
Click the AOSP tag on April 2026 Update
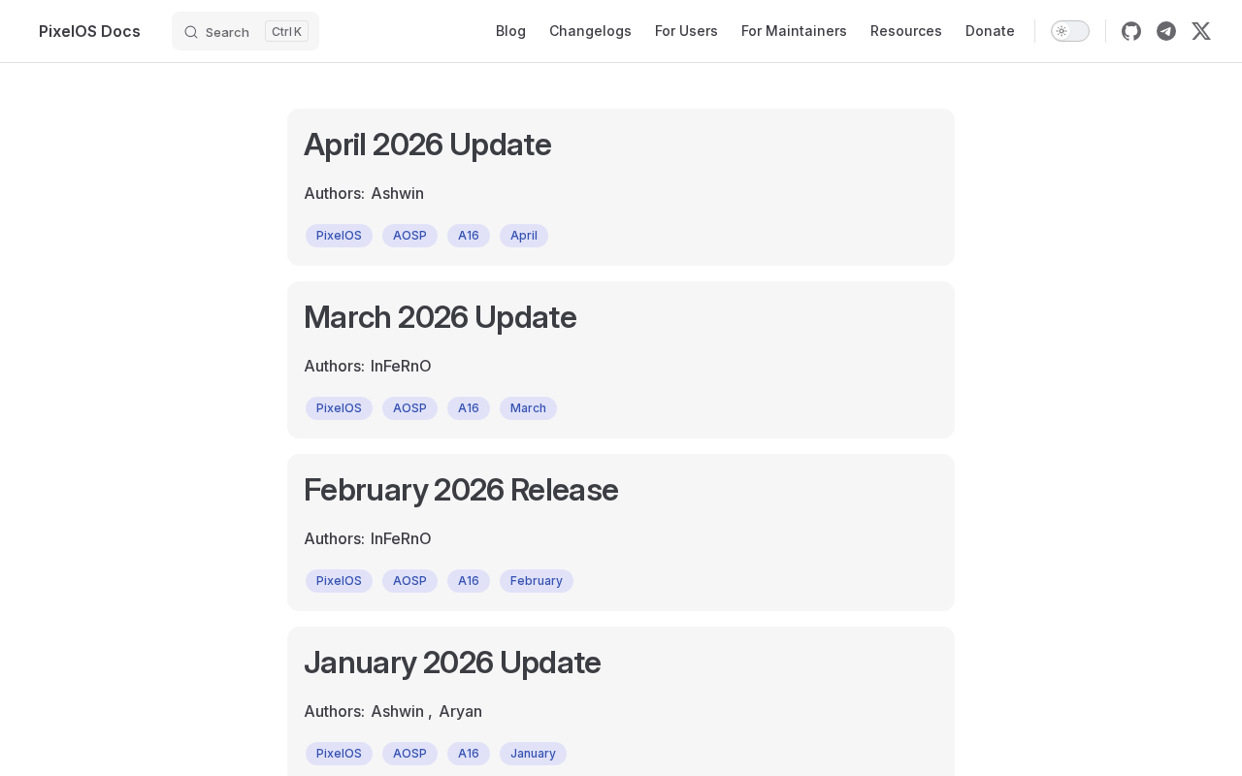409,236
